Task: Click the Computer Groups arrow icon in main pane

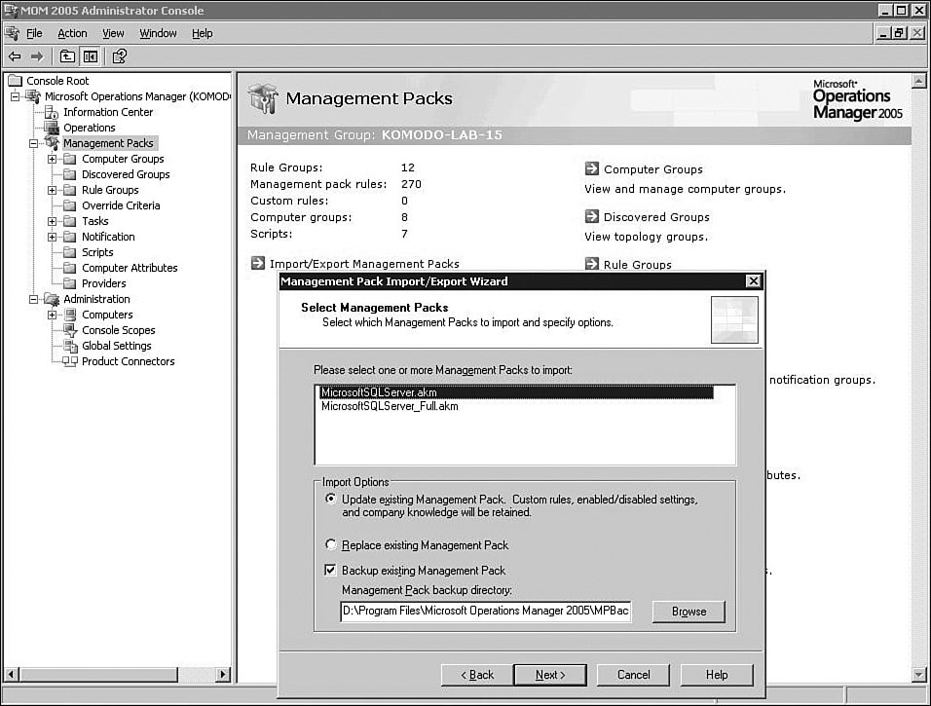Action: coord(591,168)
